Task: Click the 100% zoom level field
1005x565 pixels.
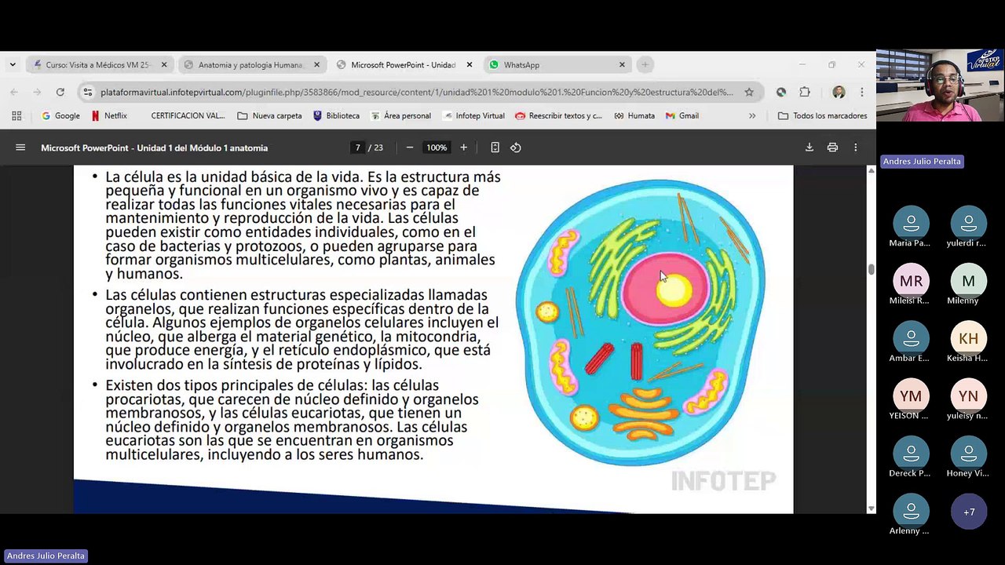Action: tap(437, 148)
